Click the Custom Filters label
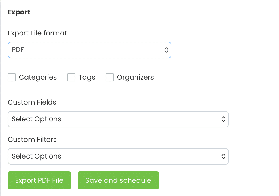The height and width of the screenshot is (196, 279). [x=32, y=140]
